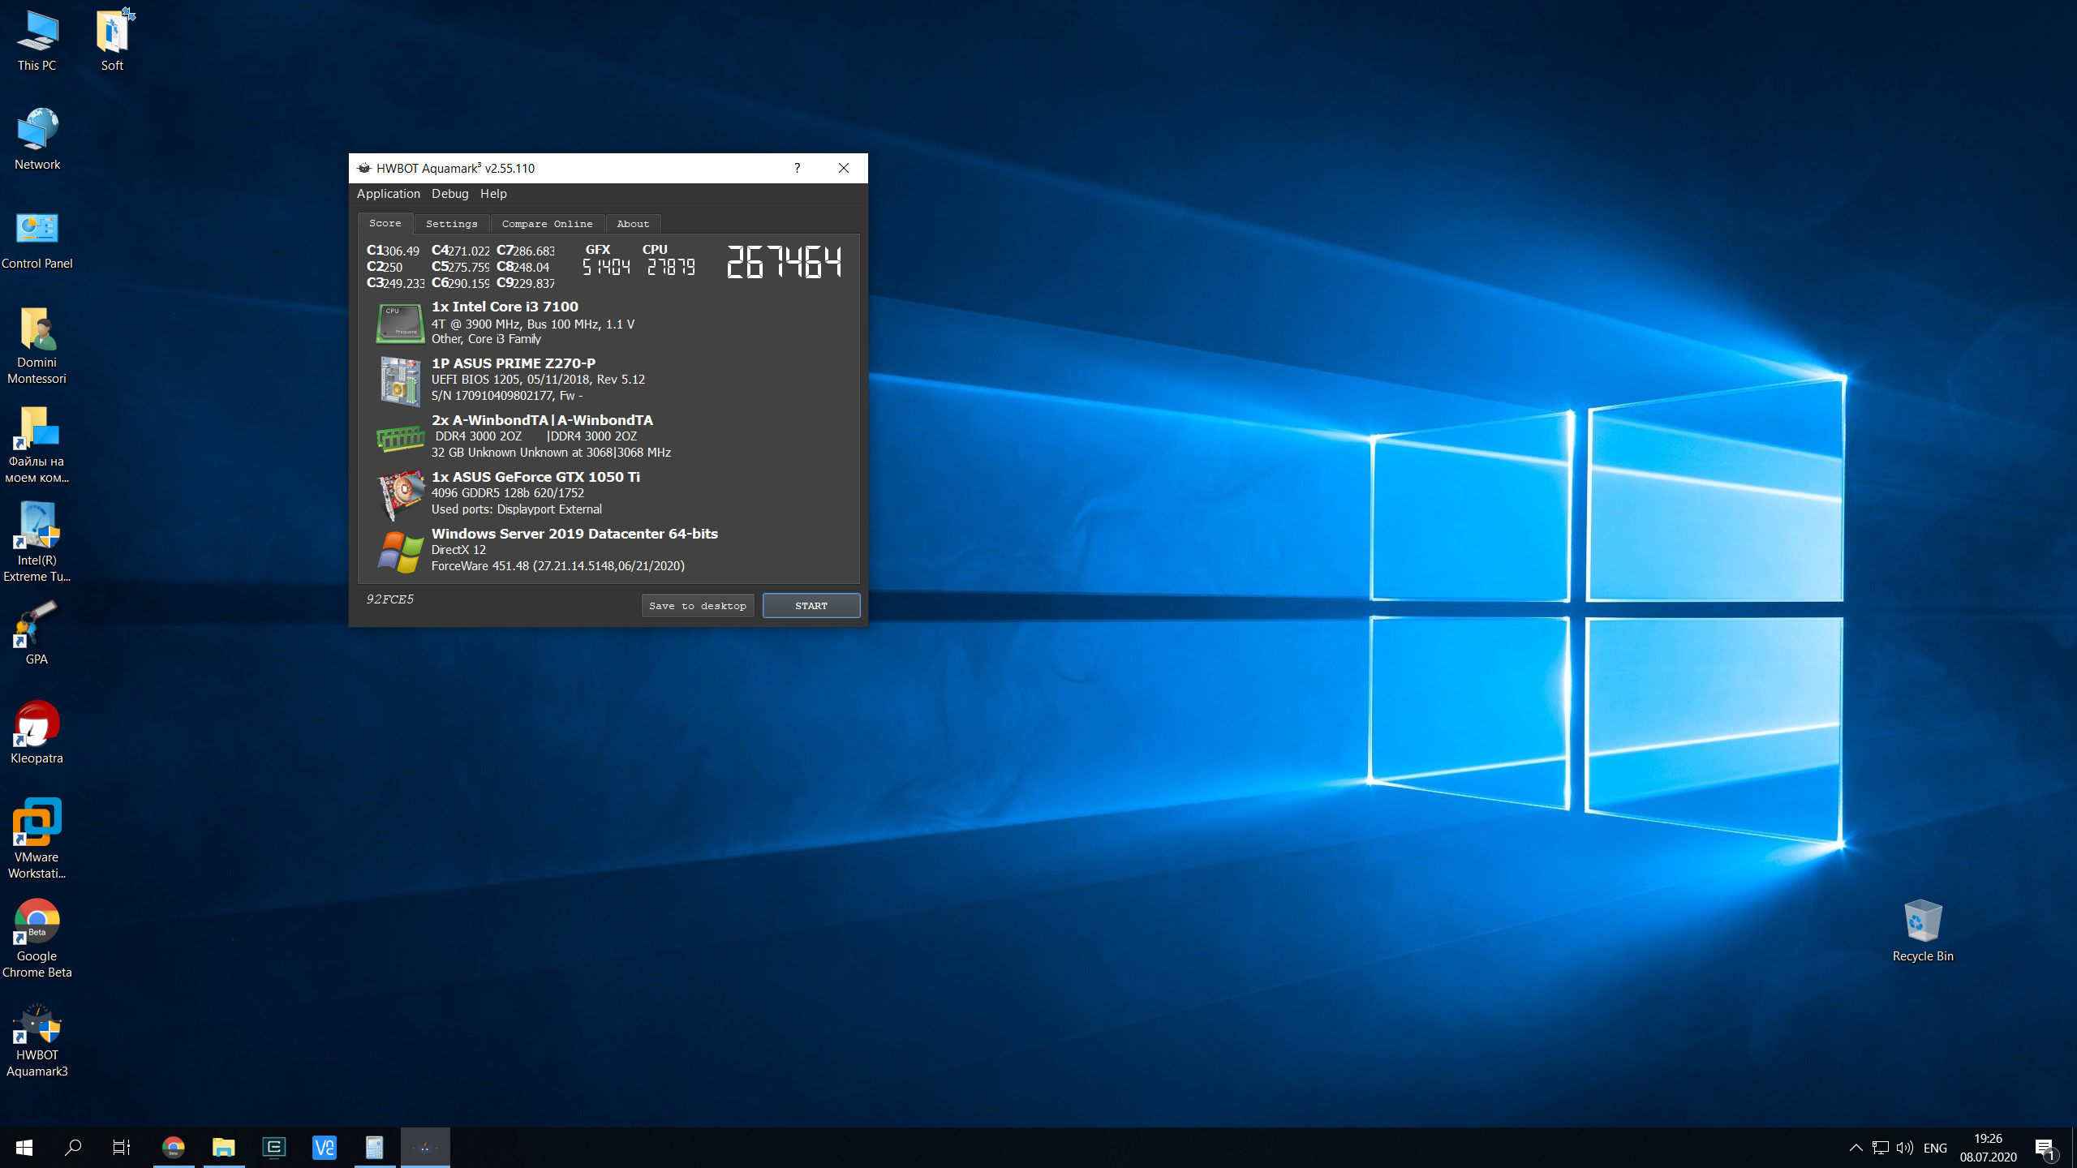Click the CPU score 27879 value
This screenshot has width=2077, height=1168.
[671, 267]
